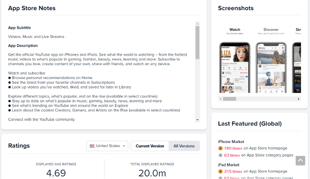This screenshot has height=179, width=310.
Task: Click the Ratings heading
Action: pyautogui.click(x=19, y=146)
